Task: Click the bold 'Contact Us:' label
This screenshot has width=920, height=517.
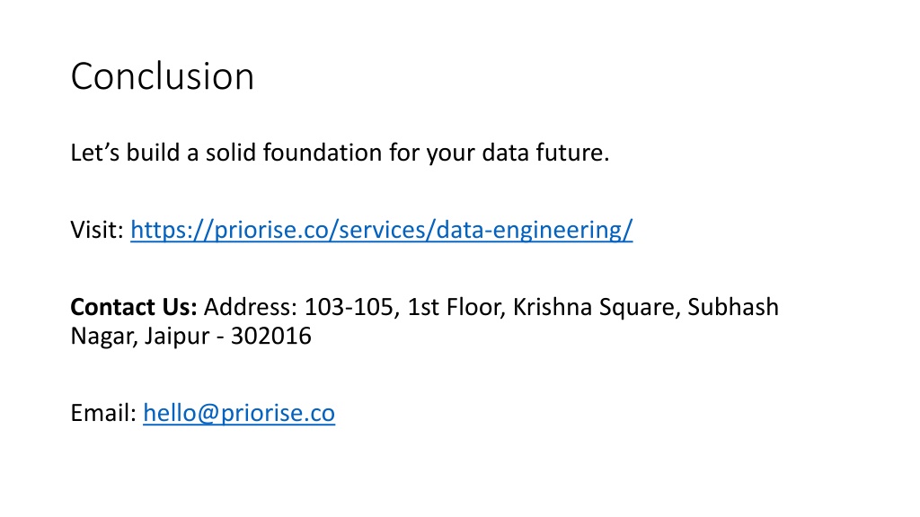Action: tap(134, 307)
